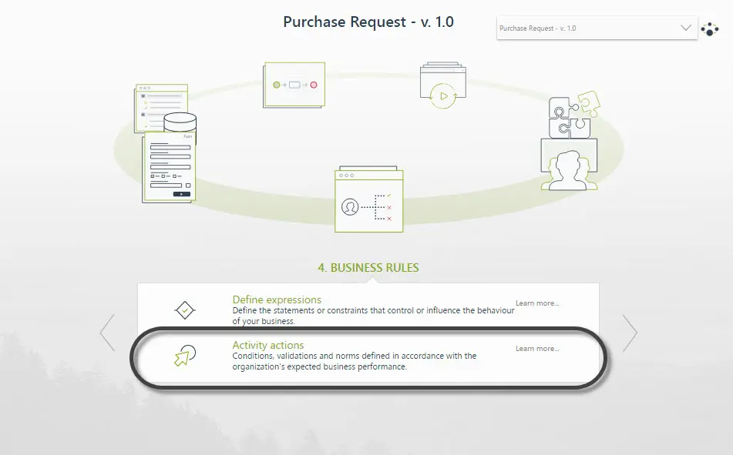733x455 pixels.
Task: Click the Activity actions description text
Action: click(x=355, y=361)
